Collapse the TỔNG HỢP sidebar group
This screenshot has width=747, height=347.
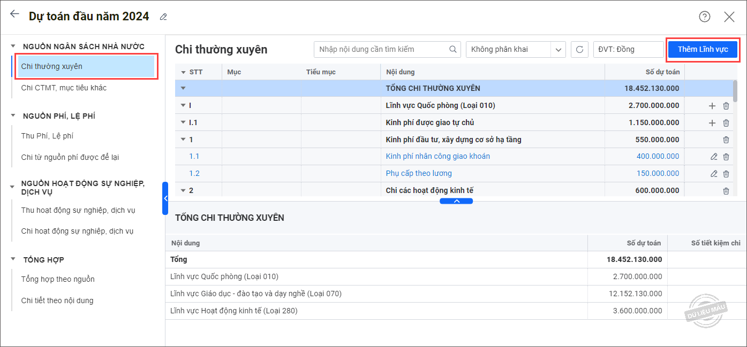[x=13, y=260]
